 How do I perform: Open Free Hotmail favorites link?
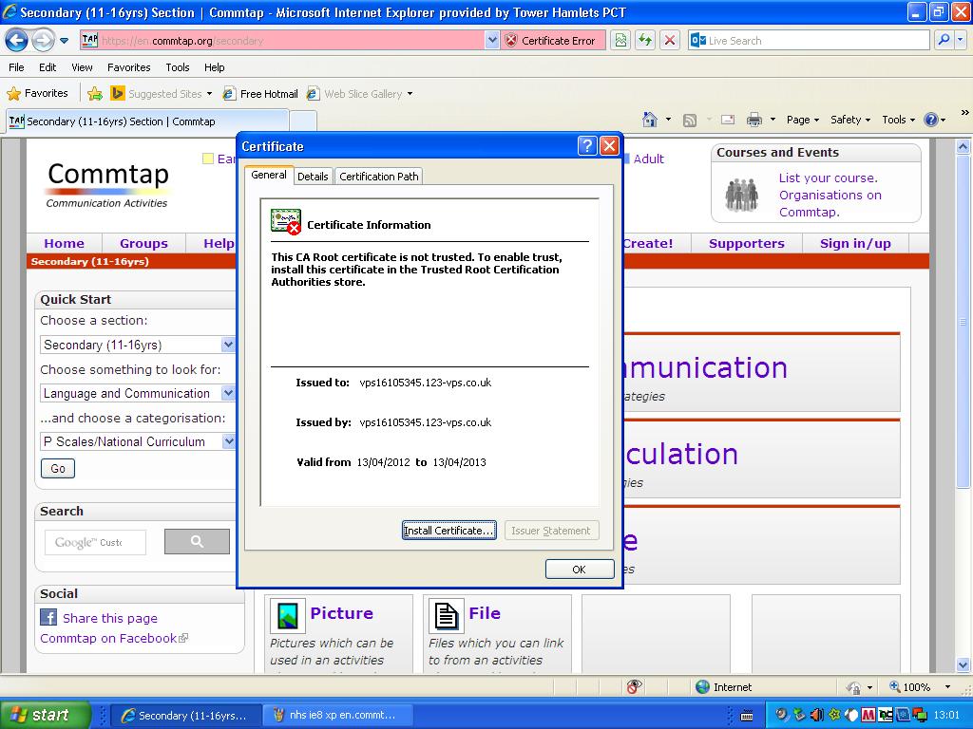tap(260, 94)
